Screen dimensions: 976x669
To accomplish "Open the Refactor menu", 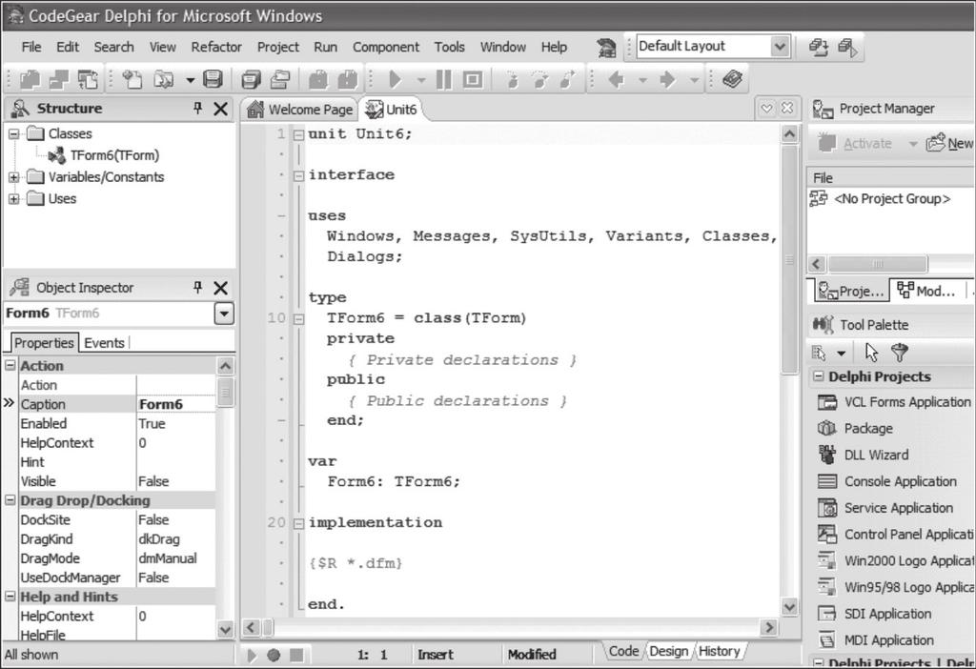I will (216, 48).
